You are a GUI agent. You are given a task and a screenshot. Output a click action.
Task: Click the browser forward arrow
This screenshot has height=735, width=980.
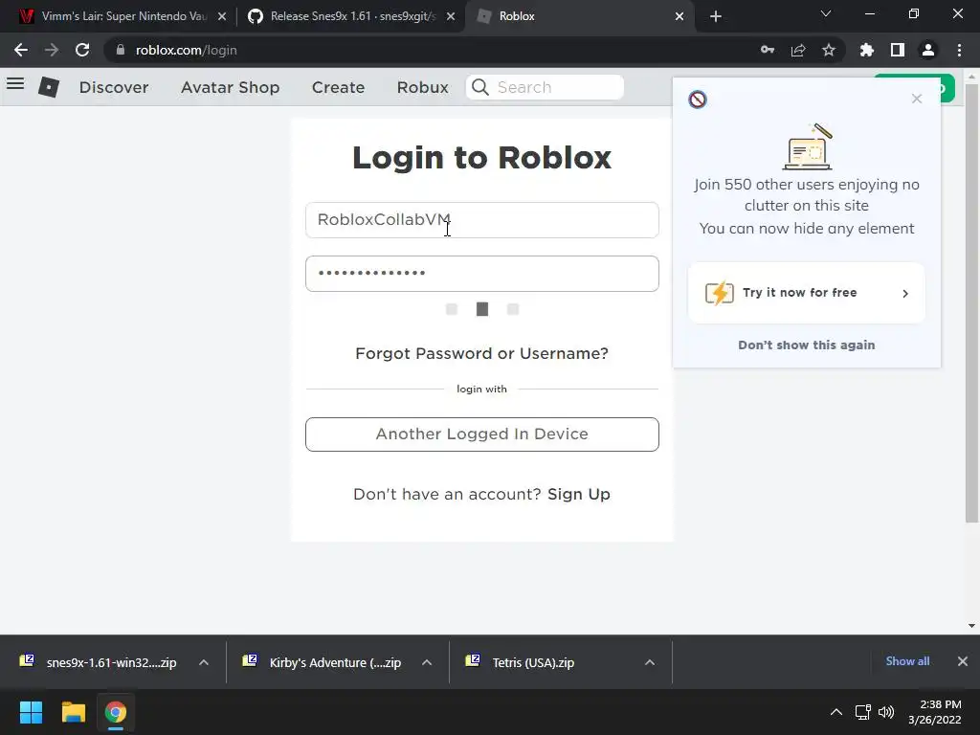pos(52,50)
